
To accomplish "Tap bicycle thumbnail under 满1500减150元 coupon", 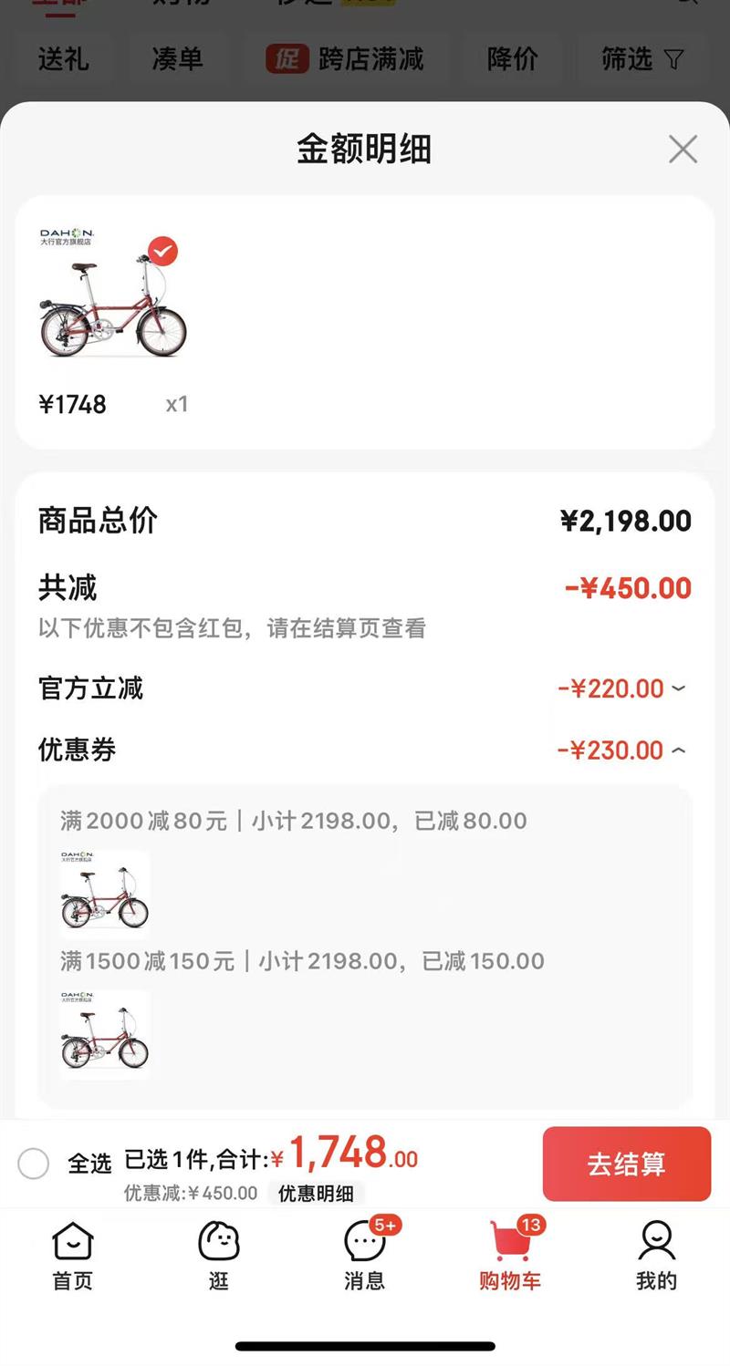I will click(x=104, y=1034).
